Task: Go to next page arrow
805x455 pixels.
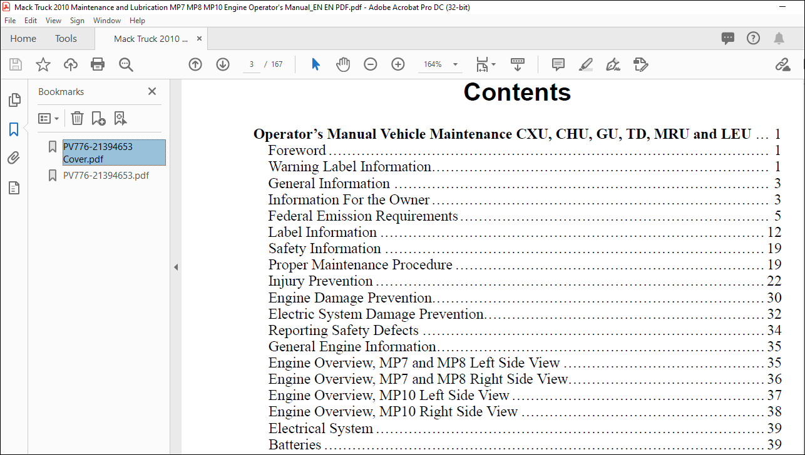Action: click(x=223, y=64)
